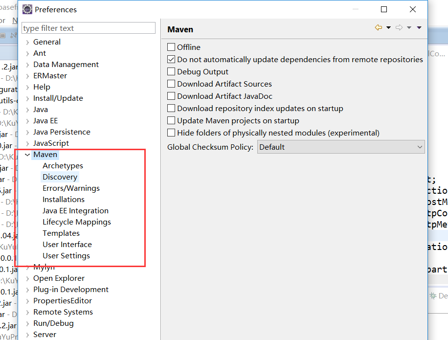The height and width of the screenshot is (340, 448).
Task: Collapse the Maven tree node
Action: tap(27, 155)
